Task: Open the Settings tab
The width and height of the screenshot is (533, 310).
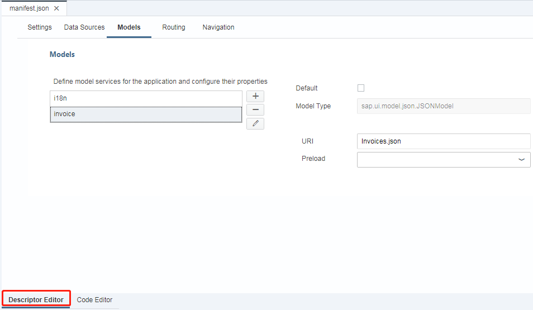Action: tap(40, 27)
